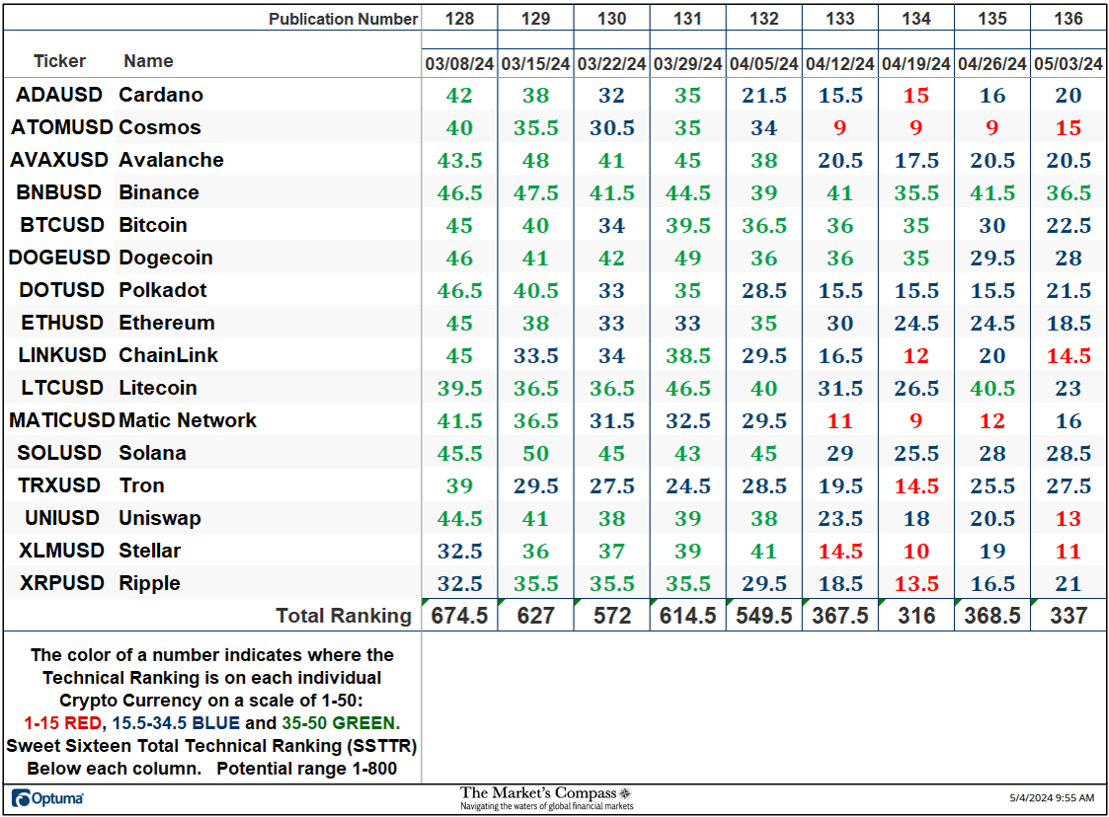This screenshot has width=1109, height=817.
Task: Click the Tron name cell
Action: pyautogui.click(x=141, y=484)
